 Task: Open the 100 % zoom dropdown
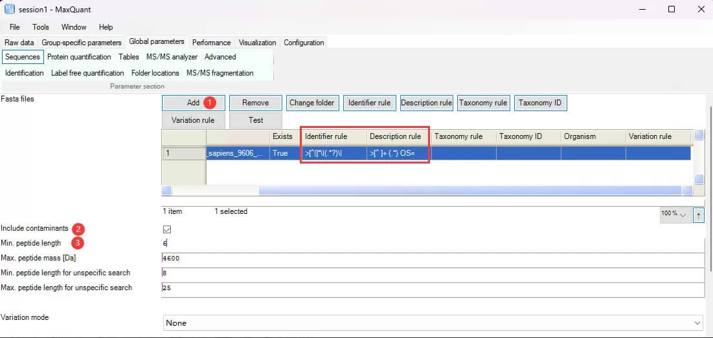674,214
